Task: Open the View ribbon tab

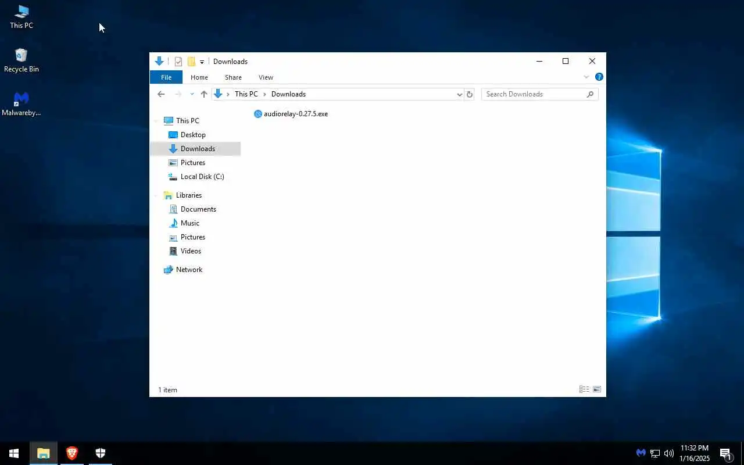Action: pyautogui.click(x=266, y=77)
